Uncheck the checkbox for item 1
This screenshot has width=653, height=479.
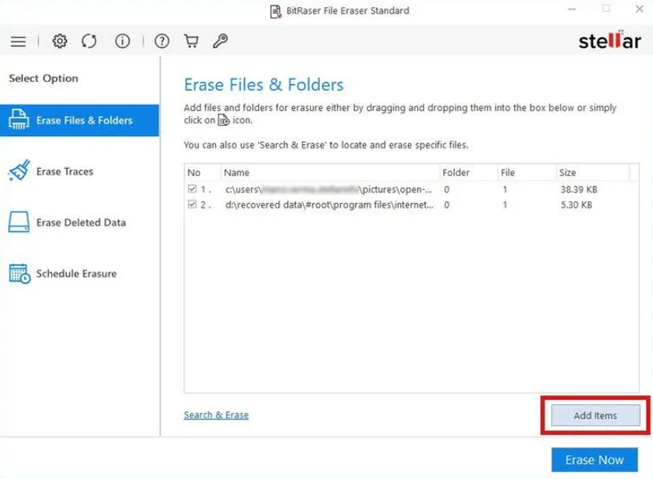coord(192,189)
